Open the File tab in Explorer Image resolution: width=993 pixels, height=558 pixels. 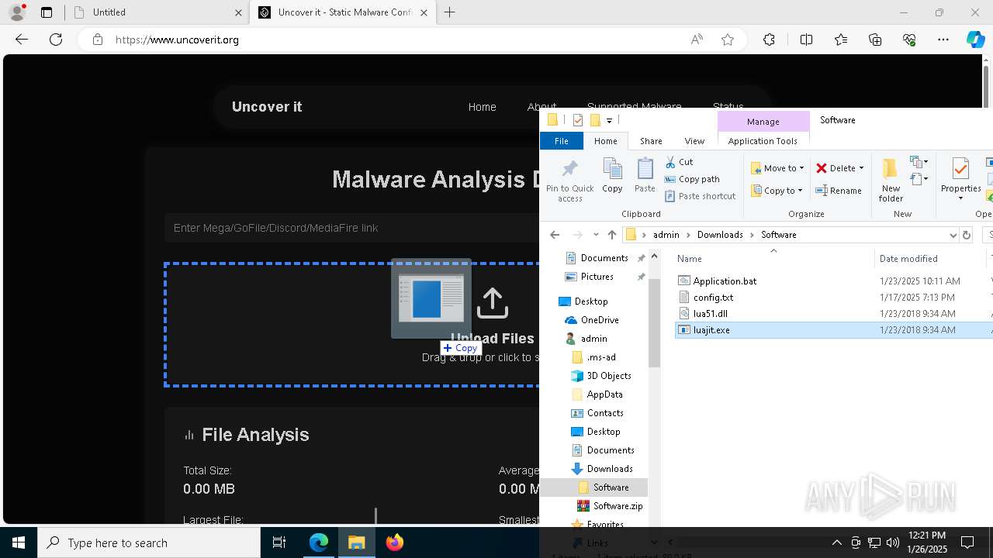[561, 141]
